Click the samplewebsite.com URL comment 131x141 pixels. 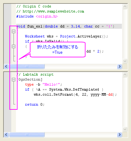pos(50,11)
